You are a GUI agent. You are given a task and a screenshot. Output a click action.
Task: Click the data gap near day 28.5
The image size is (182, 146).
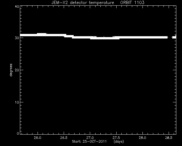[170, 37]
